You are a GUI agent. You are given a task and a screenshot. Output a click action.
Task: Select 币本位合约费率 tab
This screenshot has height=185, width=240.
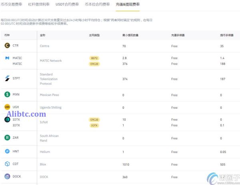(97, 4)
